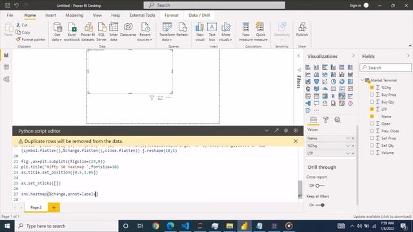This screenshot has height=232, width=413.
Task: Insert a New visual
Action: tap(200, 32)
